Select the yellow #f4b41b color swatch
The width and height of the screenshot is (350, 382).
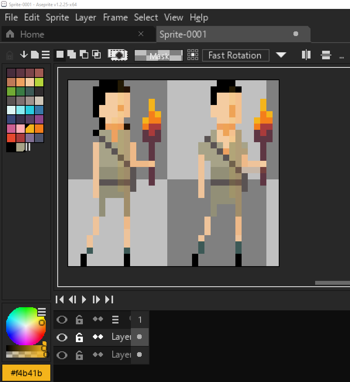[26, 372]
